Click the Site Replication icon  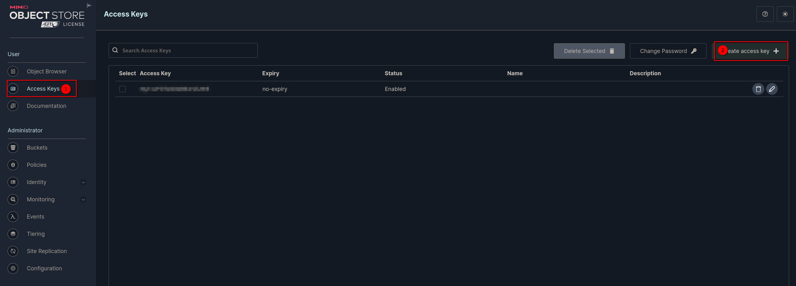click(13, 251)
